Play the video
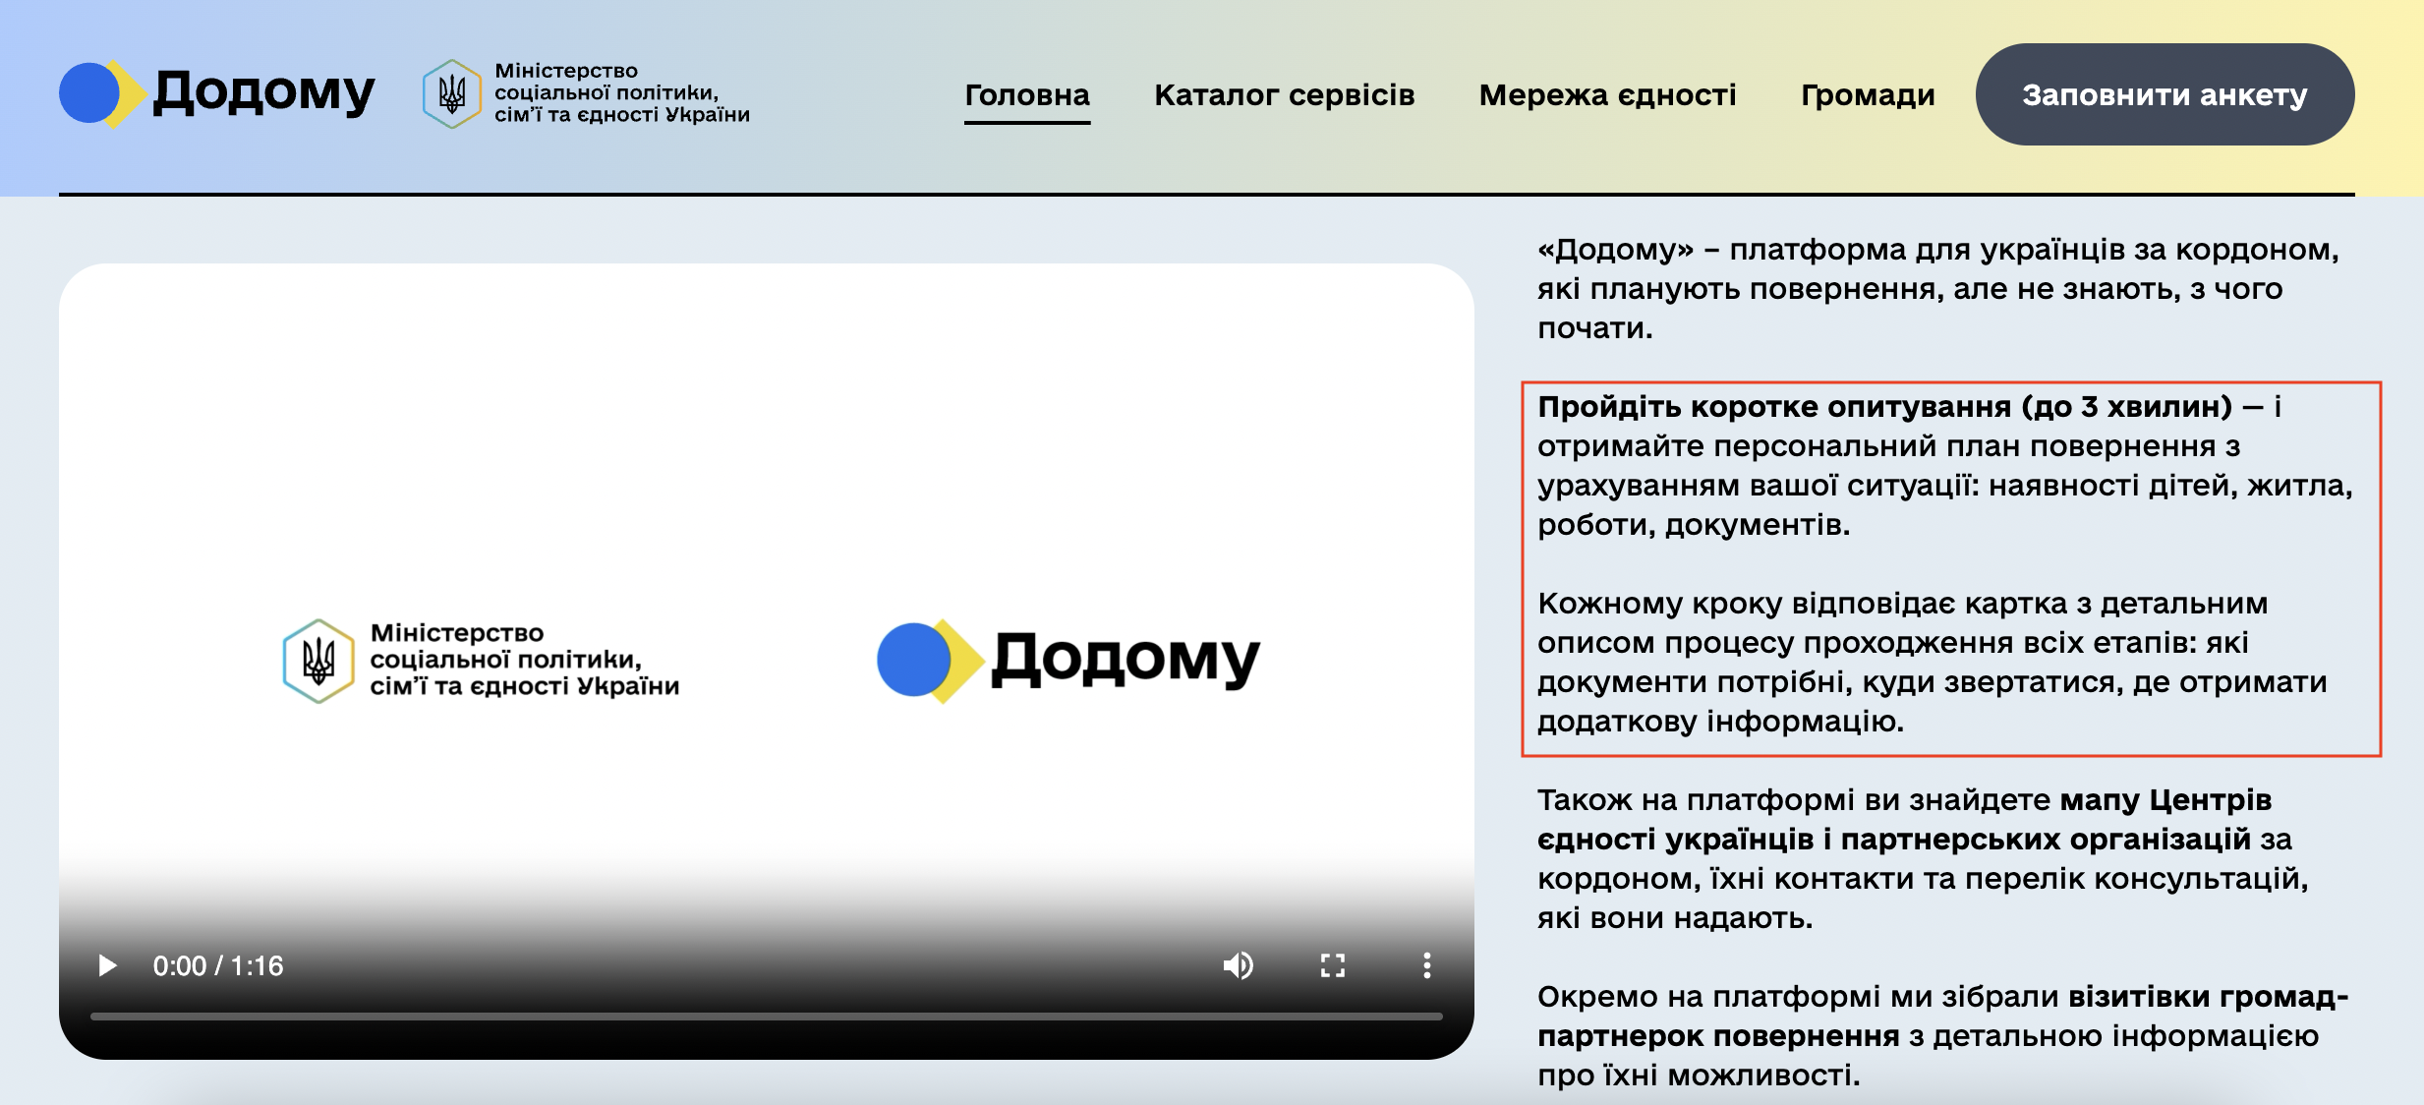This screenshot has height=1105, width=2424. click(x=107, y=965)
